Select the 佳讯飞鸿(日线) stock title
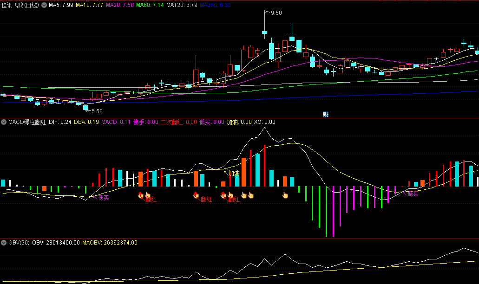 20,5
